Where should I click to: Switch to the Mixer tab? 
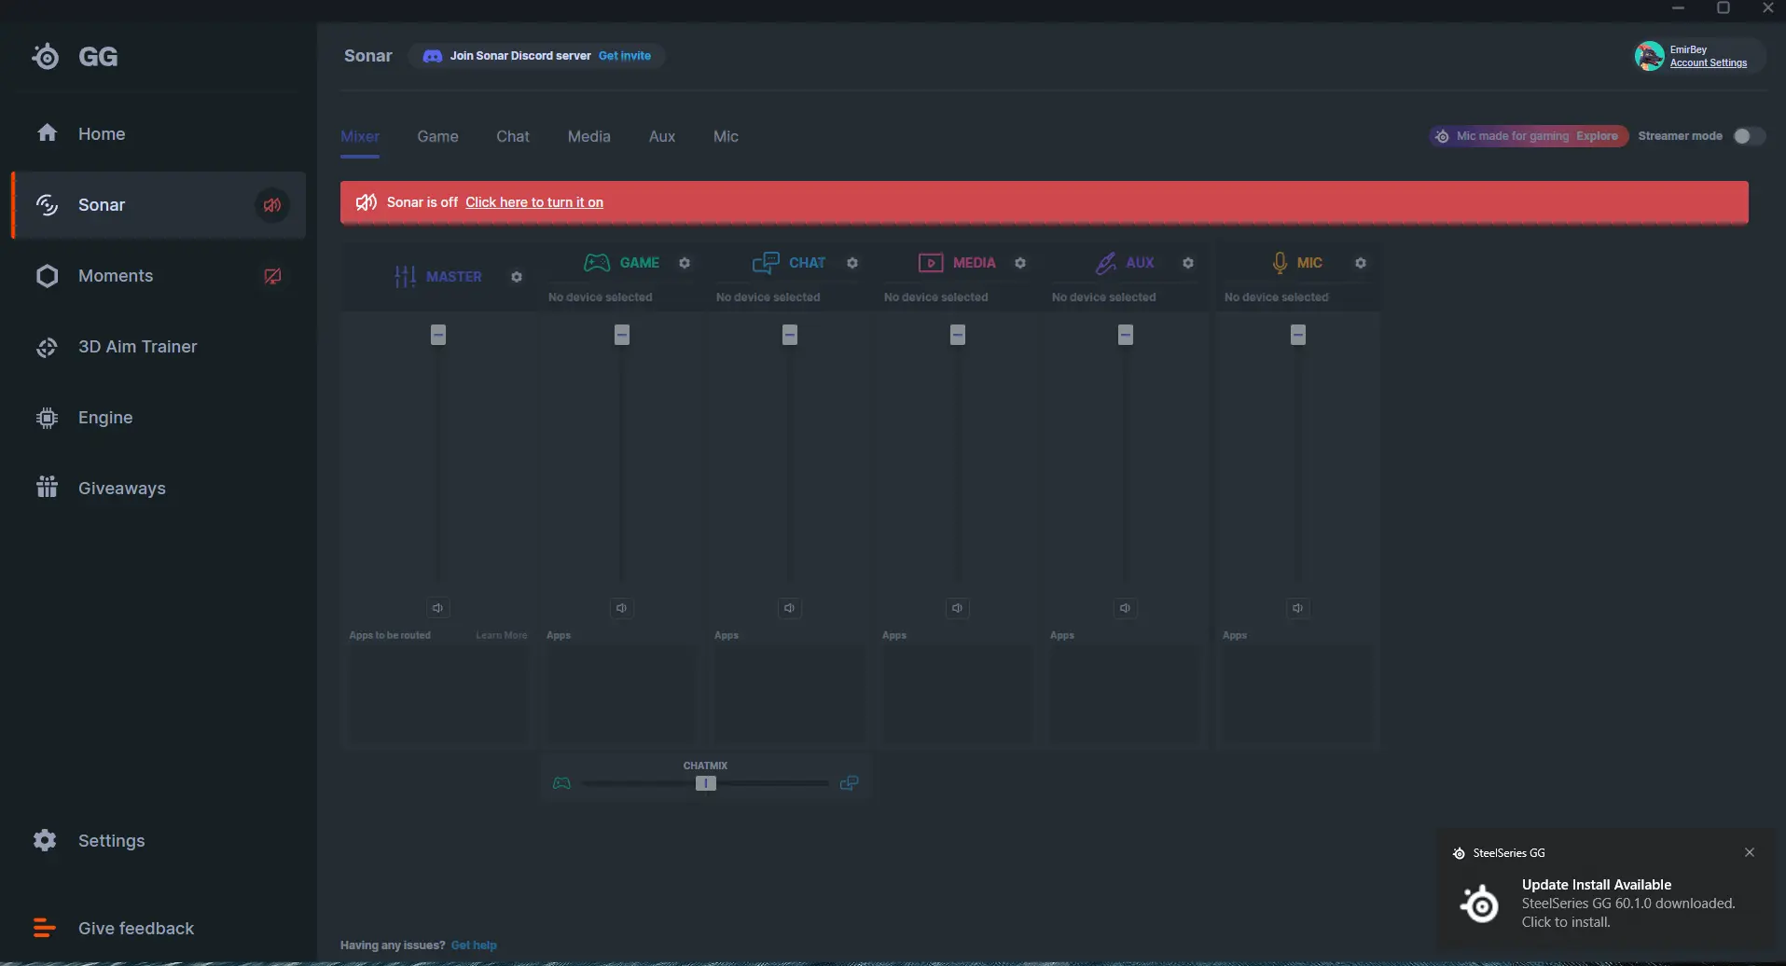click(360, 137)
